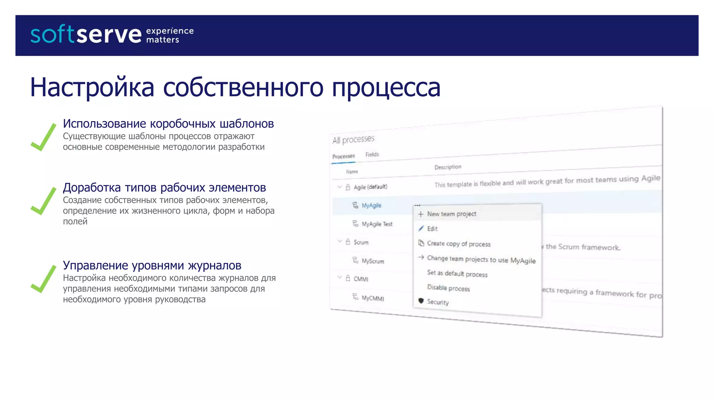Screen dimensions: 714x401
Task: Click the inherited-process icon beside MyAgile Test
Action: click(355, 223)
